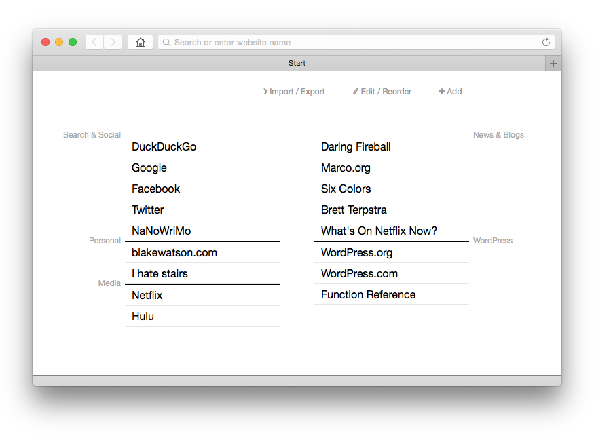Add a new bookmark with Add
This screenshot has width=594, height=436.
(450, 92)
